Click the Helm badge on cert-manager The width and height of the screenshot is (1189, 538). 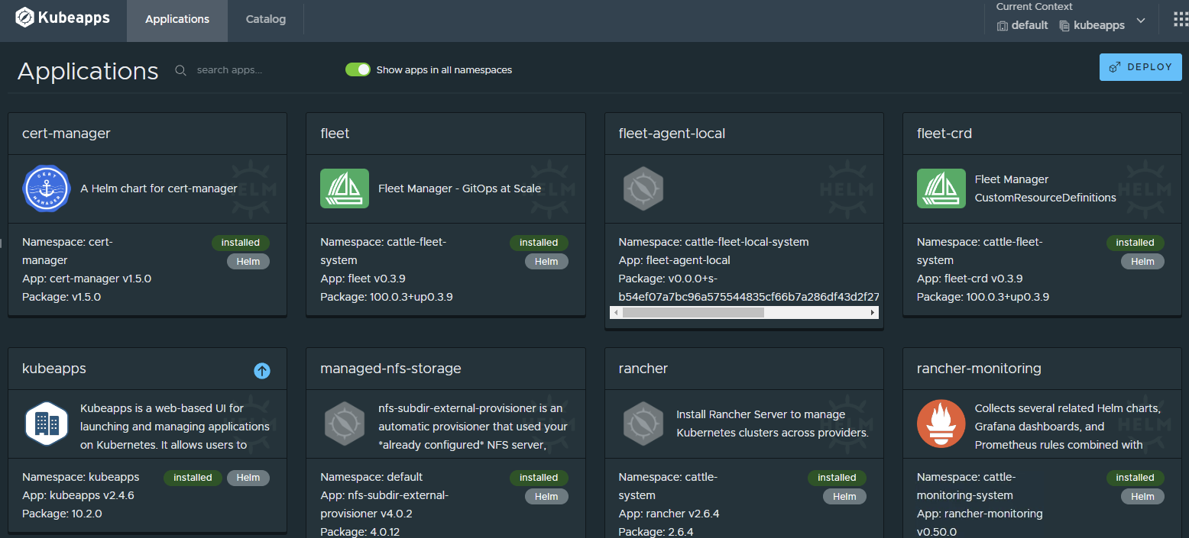pos(248,262)
